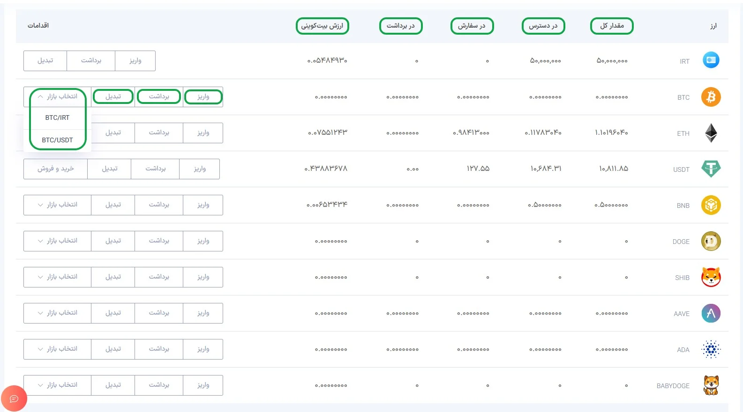Click the Tether USDT green icon
The width and height of the screenshot is (743, 412).
pos(711,169)
